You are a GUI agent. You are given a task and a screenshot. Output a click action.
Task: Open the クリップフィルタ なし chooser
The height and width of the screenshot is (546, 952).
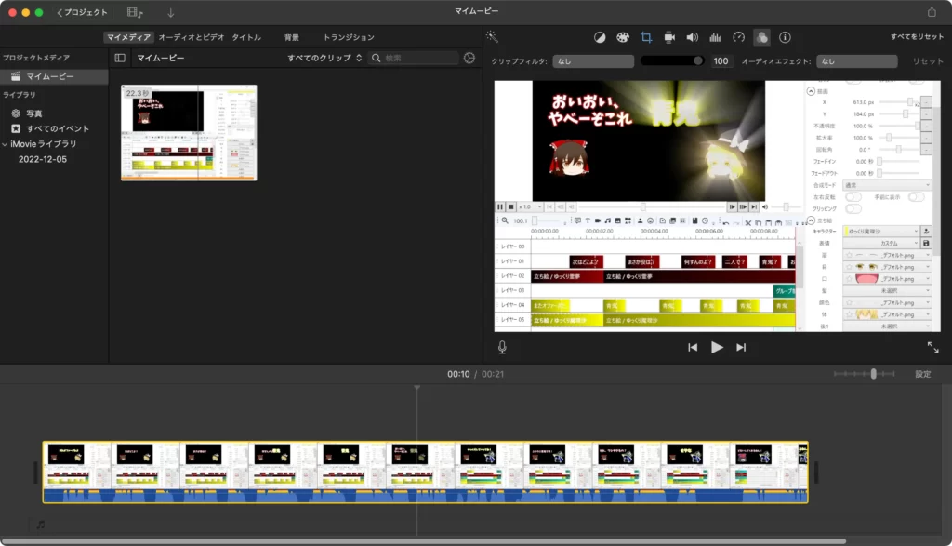click(593, 61)
